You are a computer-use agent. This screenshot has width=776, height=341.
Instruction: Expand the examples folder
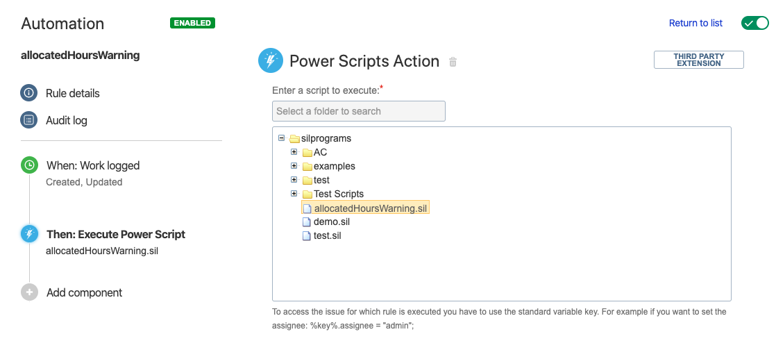pyautogui.click(x=294, y=165)
